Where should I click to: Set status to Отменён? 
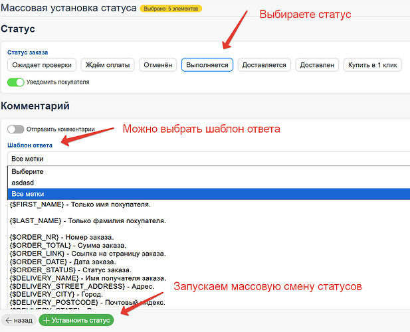point(158,65)
